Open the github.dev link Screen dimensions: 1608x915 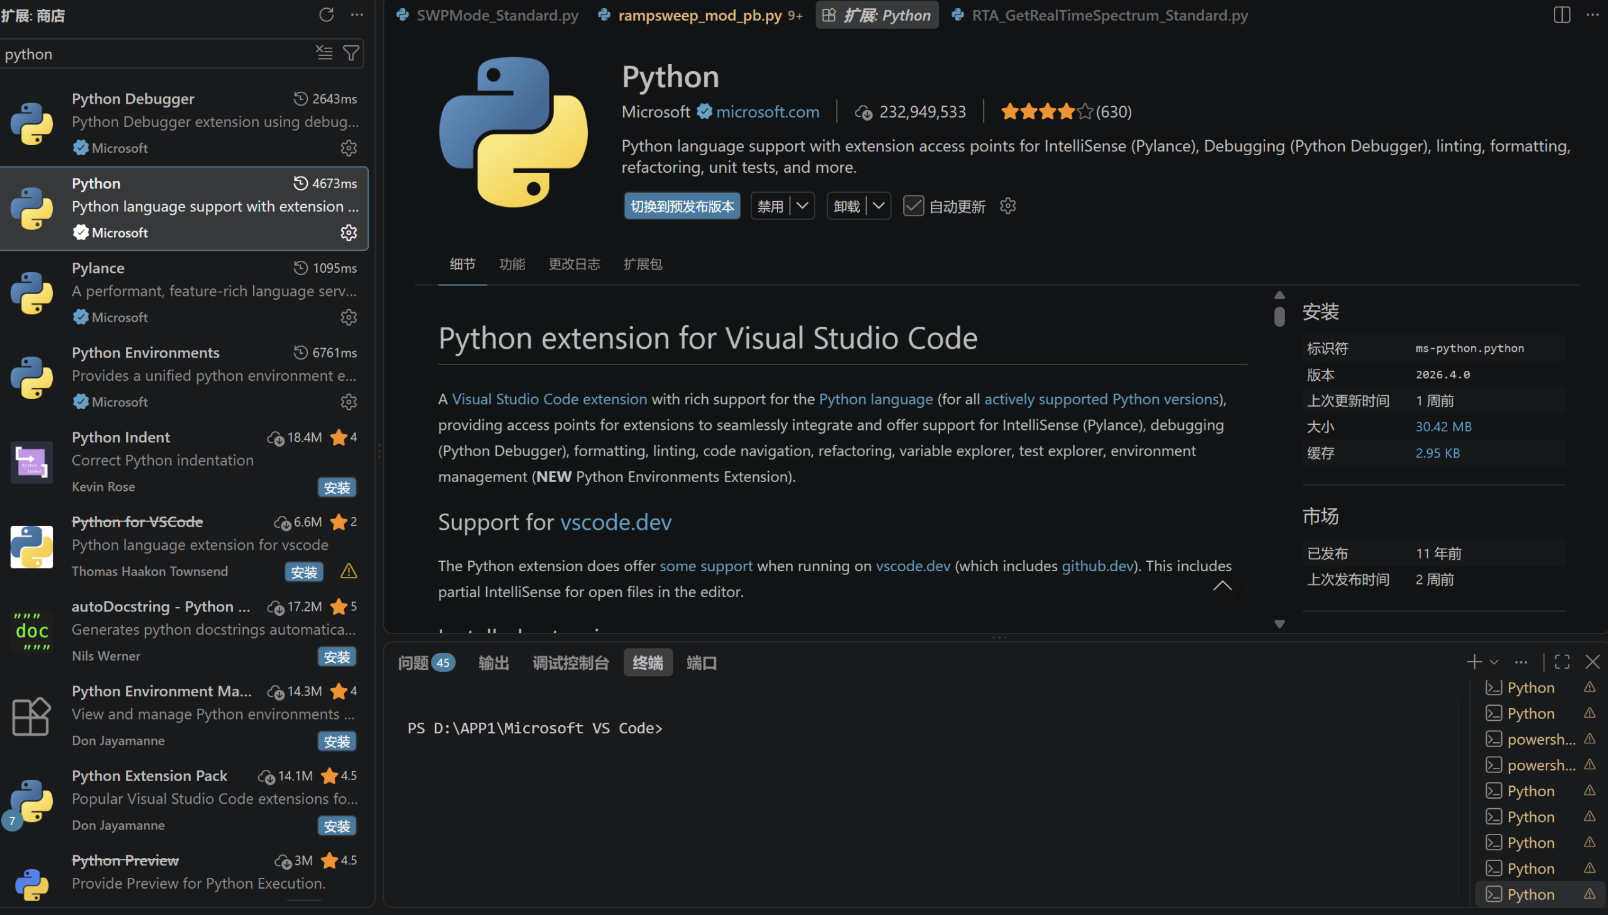click(1097, 566)
